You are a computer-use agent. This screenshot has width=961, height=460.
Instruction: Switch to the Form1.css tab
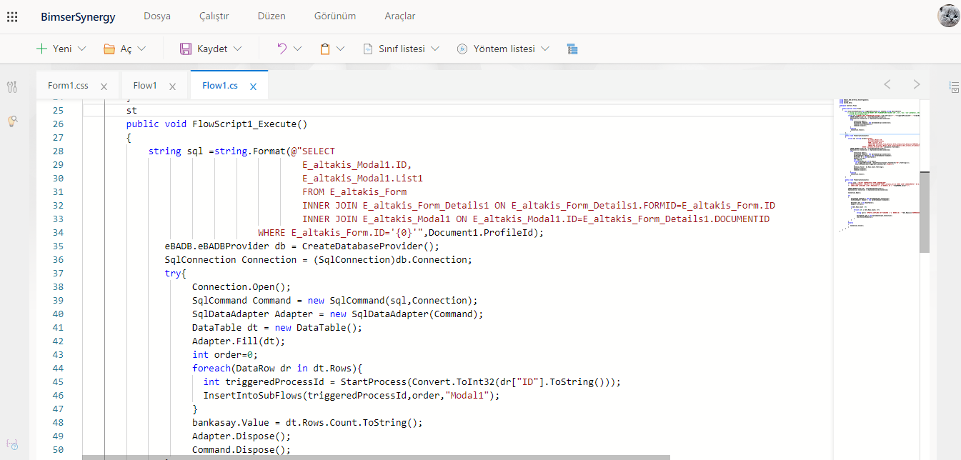click(x=68, y=86)
